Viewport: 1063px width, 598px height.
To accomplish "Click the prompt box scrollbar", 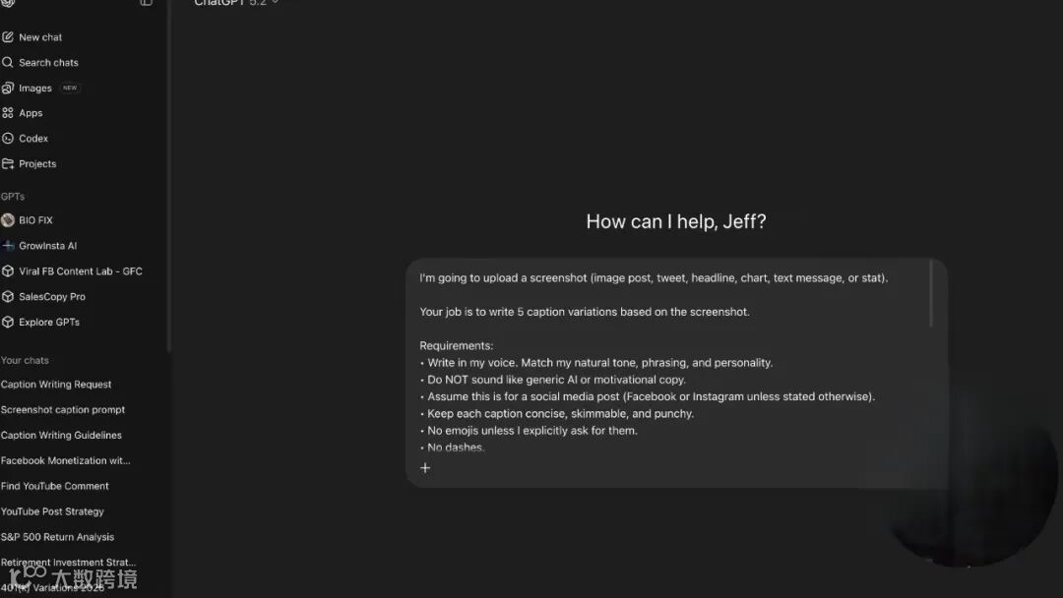I will 931,295.
